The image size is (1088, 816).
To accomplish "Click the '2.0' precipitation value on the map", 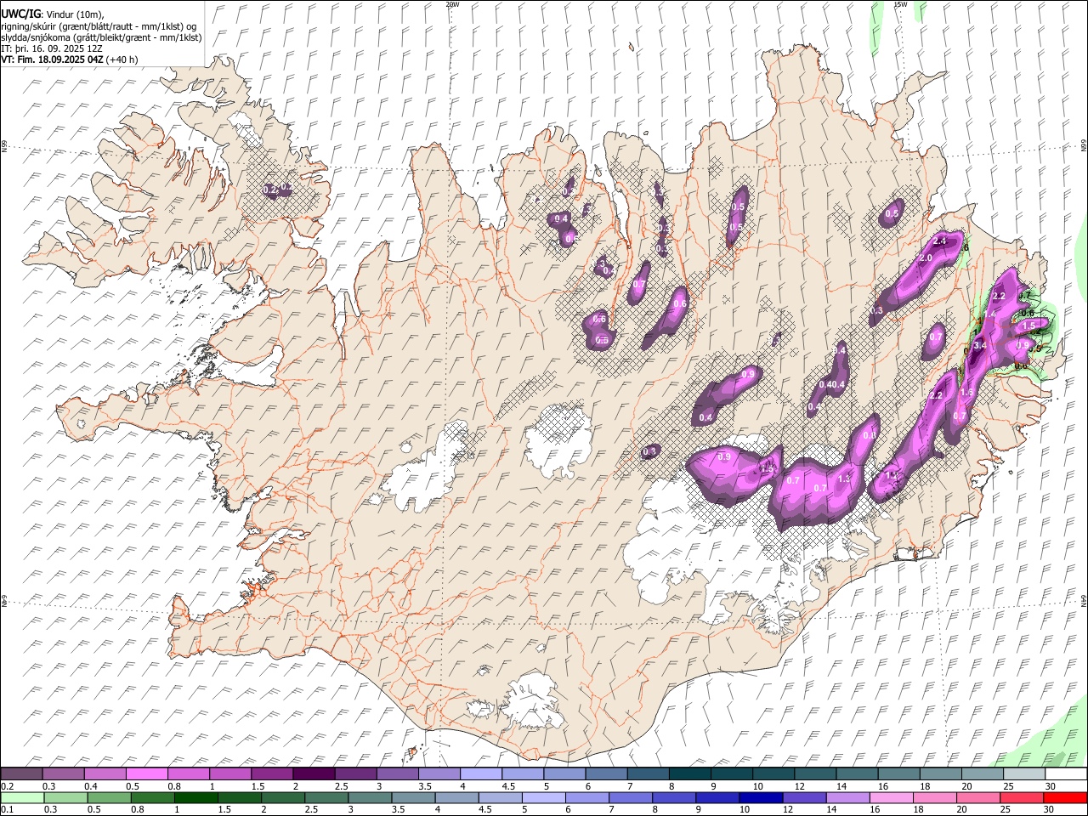I will [926, 258].
